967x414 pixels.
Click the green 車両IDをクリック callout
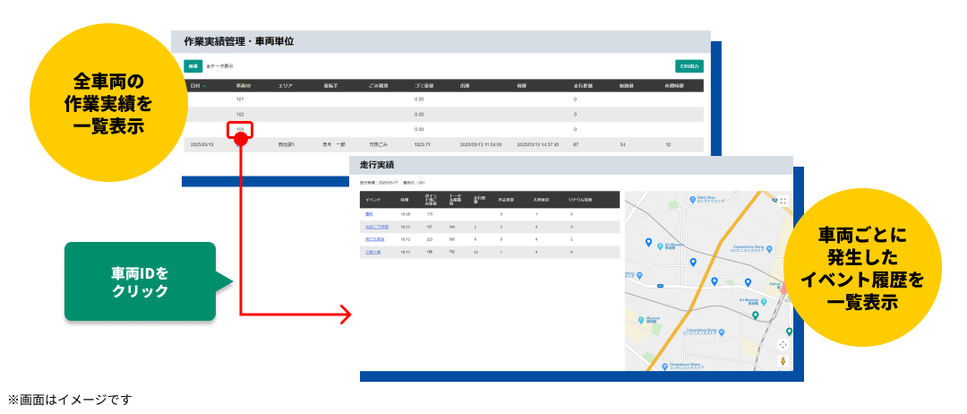(140, 281)
